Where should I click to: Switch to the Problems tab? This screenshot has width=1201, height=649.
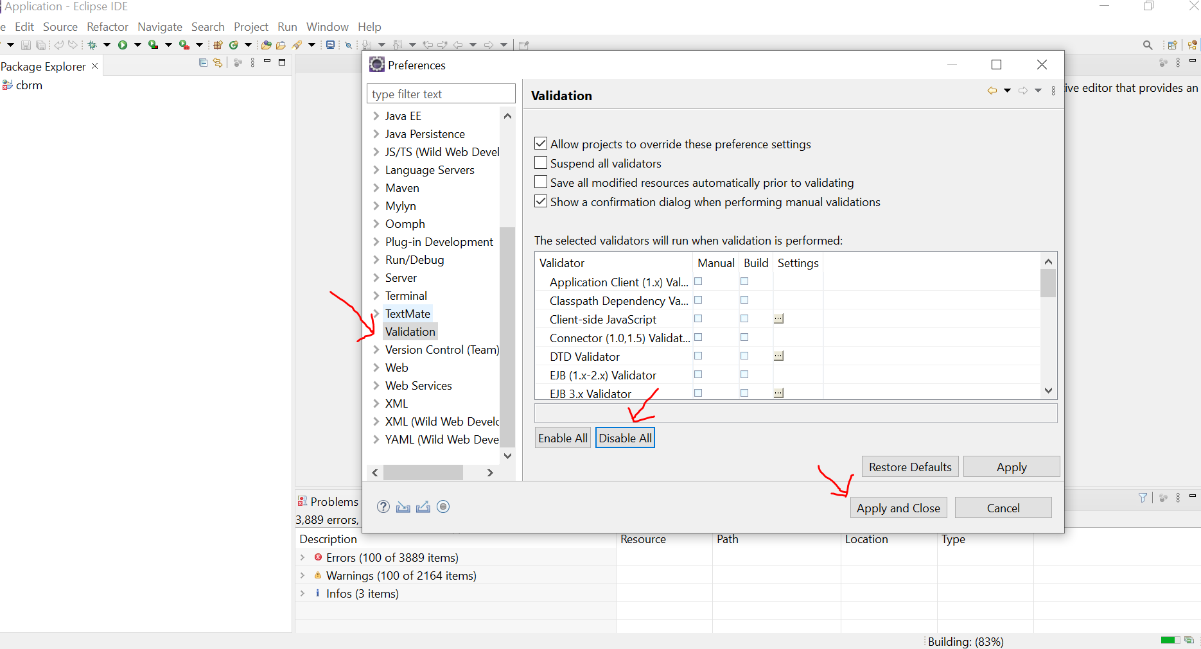328,501
